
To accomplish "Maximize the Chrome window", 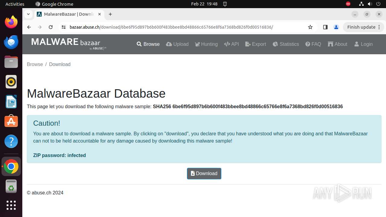I will coord(367,14).
